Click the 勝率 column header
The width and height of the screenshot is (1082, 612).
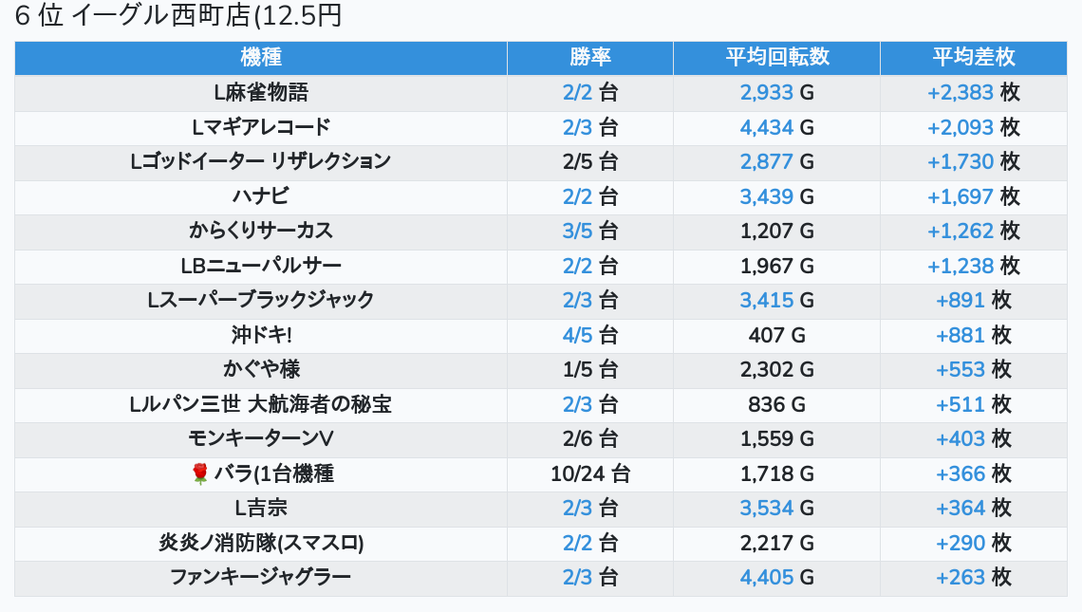point(590,57)
